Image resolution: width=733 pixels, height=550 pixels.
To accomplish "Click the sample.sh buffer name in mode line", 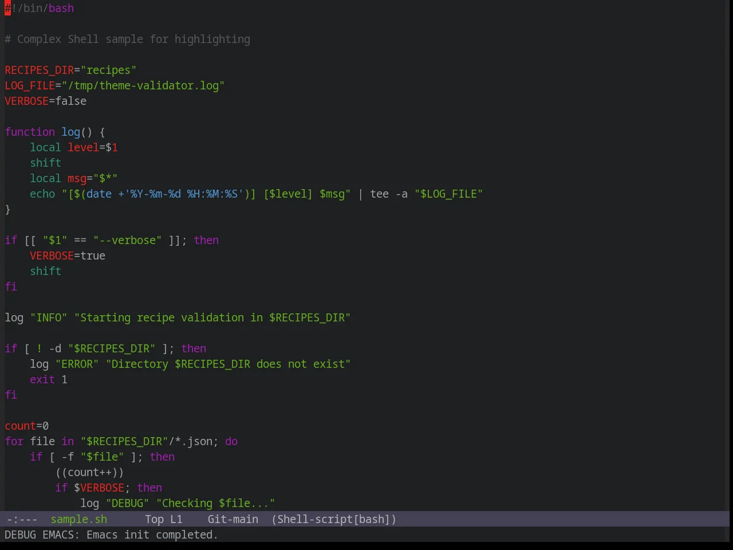I will point(78,519).
